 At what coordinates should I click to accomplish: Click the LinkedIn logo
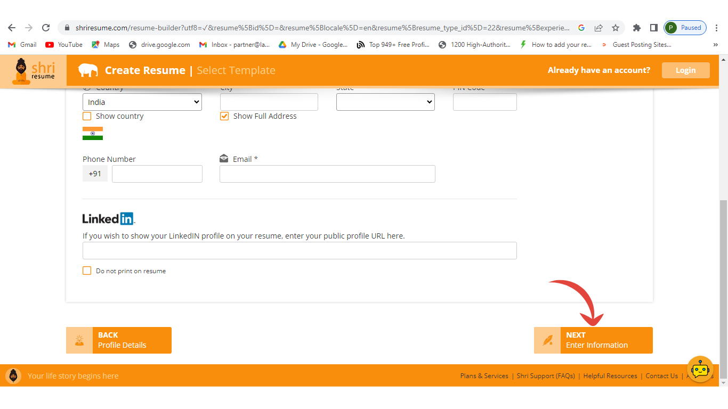click(109, 218)
